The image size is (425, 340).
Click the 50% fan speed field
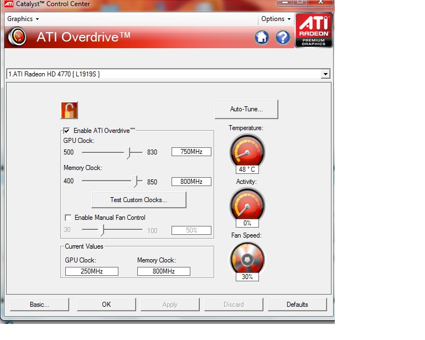[x=191, y=230]
